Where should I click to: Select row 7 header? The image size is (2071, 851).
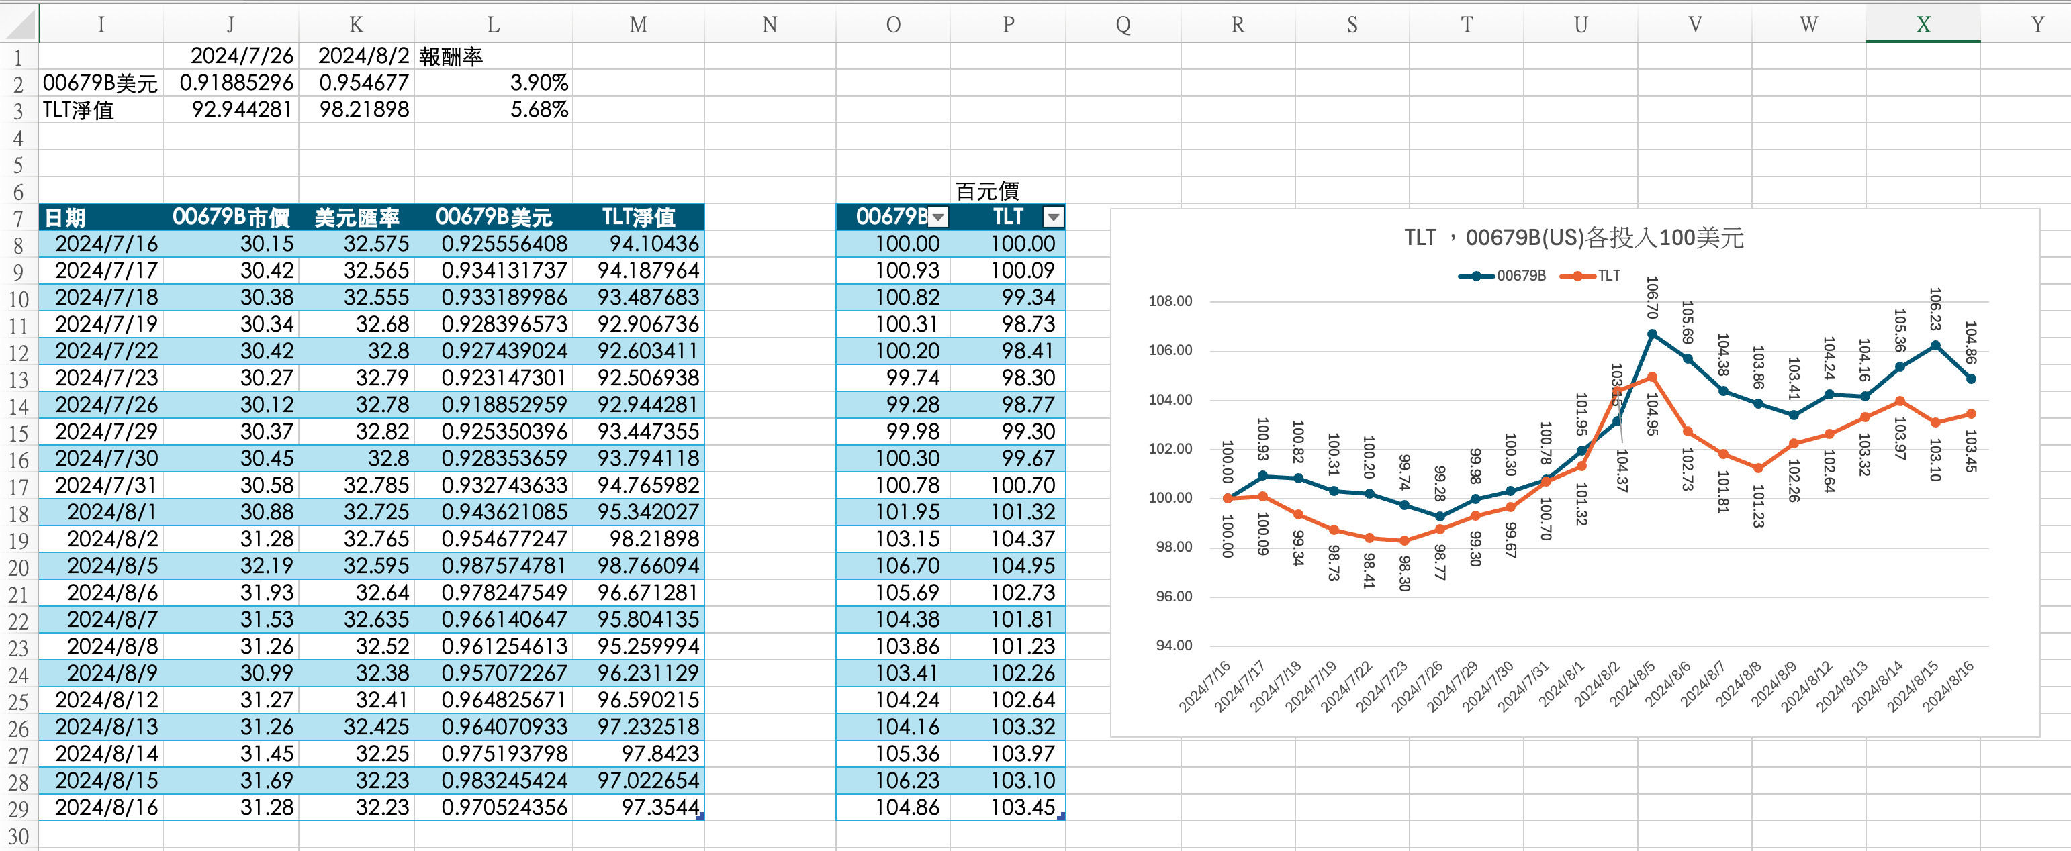pos(17,217)
